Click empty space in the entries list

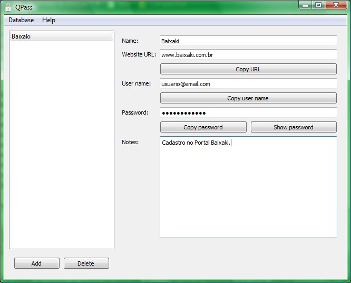tap(61, 148)
